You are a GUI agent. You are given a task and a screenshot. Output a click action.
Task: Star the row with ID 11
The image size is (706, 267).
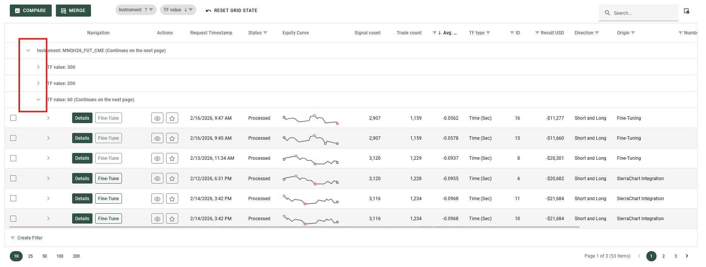pos(172,199)
